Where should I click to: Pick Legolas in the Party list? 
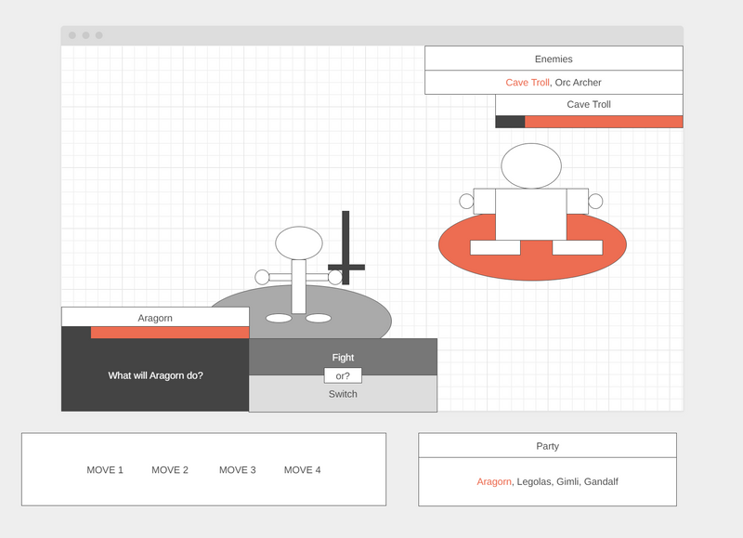(534, 481)
